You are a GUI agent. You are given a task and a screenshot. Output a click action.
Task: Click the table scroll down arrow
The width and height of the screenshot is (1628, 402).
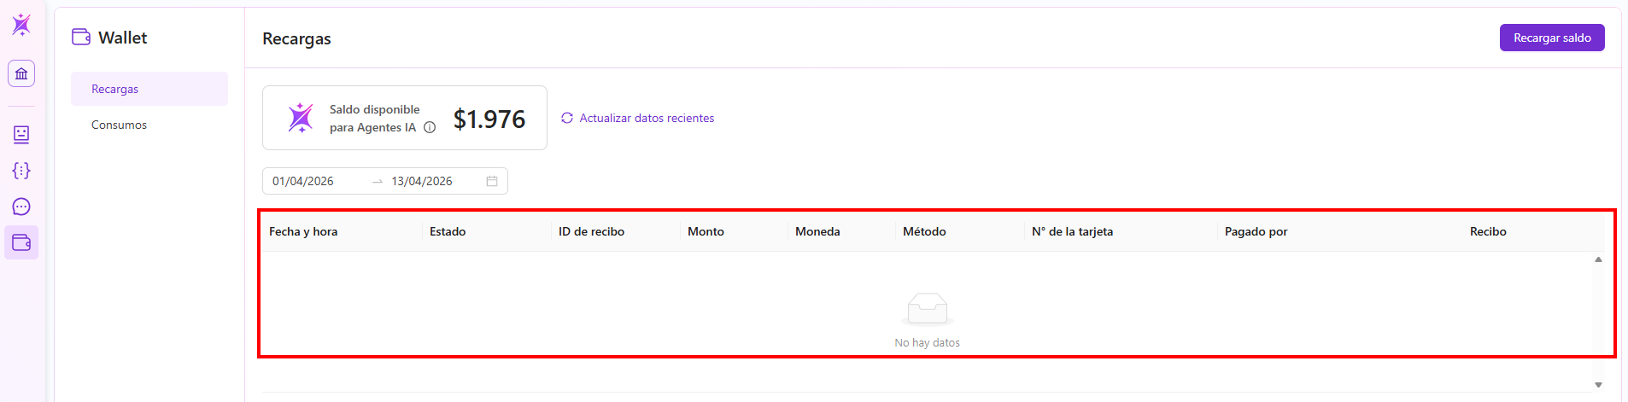coord(1598,385)
